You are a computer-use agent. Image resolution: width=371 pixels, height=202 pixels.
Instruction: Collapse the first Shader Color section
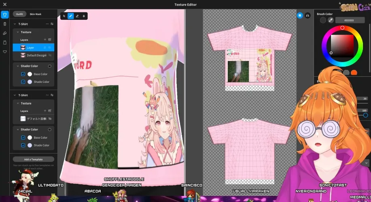(18, 66)
